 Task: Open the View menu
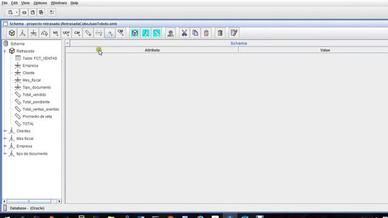(25, 3)
